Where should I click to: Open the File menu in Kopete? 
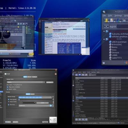pyautogui.click(x=104, y=16)
